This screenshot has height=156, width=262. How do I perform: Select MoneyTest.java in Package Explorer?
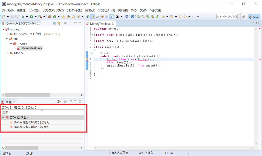pyautogui.click(x=30, y=48)
